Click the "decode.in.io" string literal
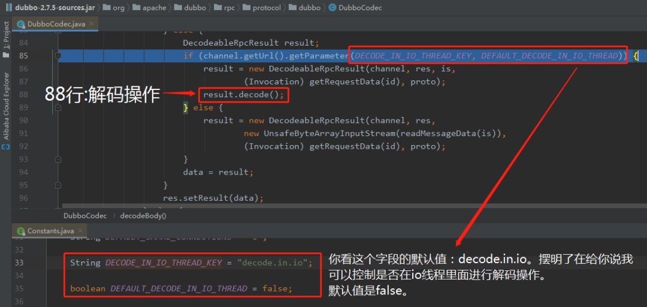This screenshot has height=307, width=647. 273,263
